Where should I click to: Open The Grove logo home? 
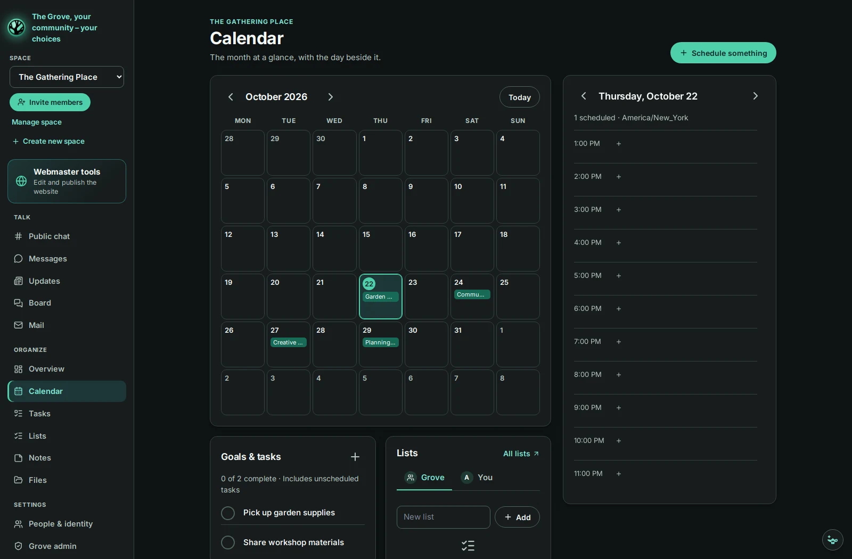pyautogui.click(x=17, y=27)
